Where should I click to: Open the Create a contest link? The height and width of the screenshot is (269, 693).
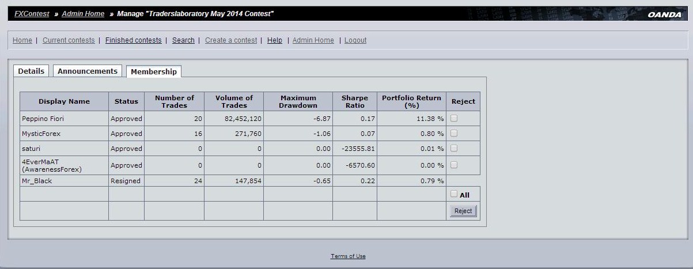[231, 40]
